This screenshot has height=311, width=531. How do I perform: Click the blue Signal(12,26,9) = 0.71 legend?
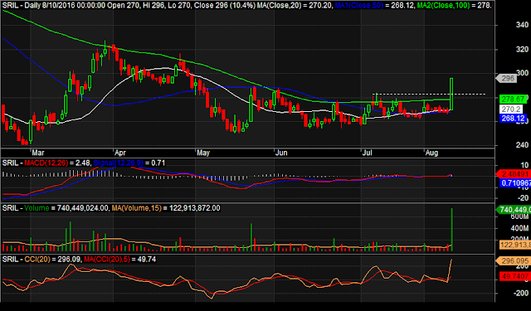129,163
